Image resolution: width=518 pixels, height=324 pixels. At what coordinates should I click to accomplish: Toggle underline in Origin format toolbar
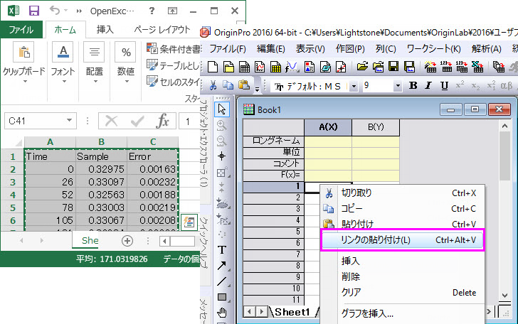pyautogui.click(x=444, y=86)
